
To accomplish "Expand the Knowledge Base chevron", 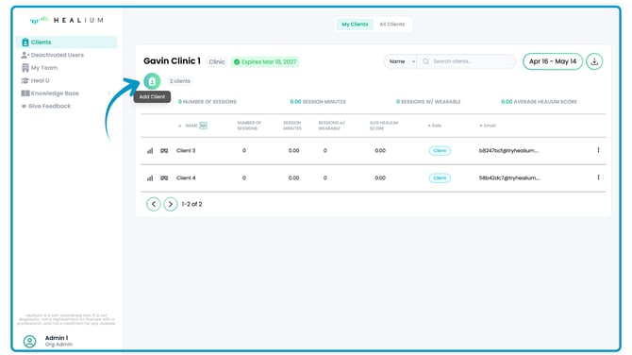I will click(x=108, y=93).
